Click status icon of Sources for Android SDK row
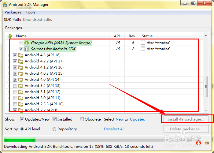Image resolution: width=214 pixels, height=153 pixels. point(143,49)
